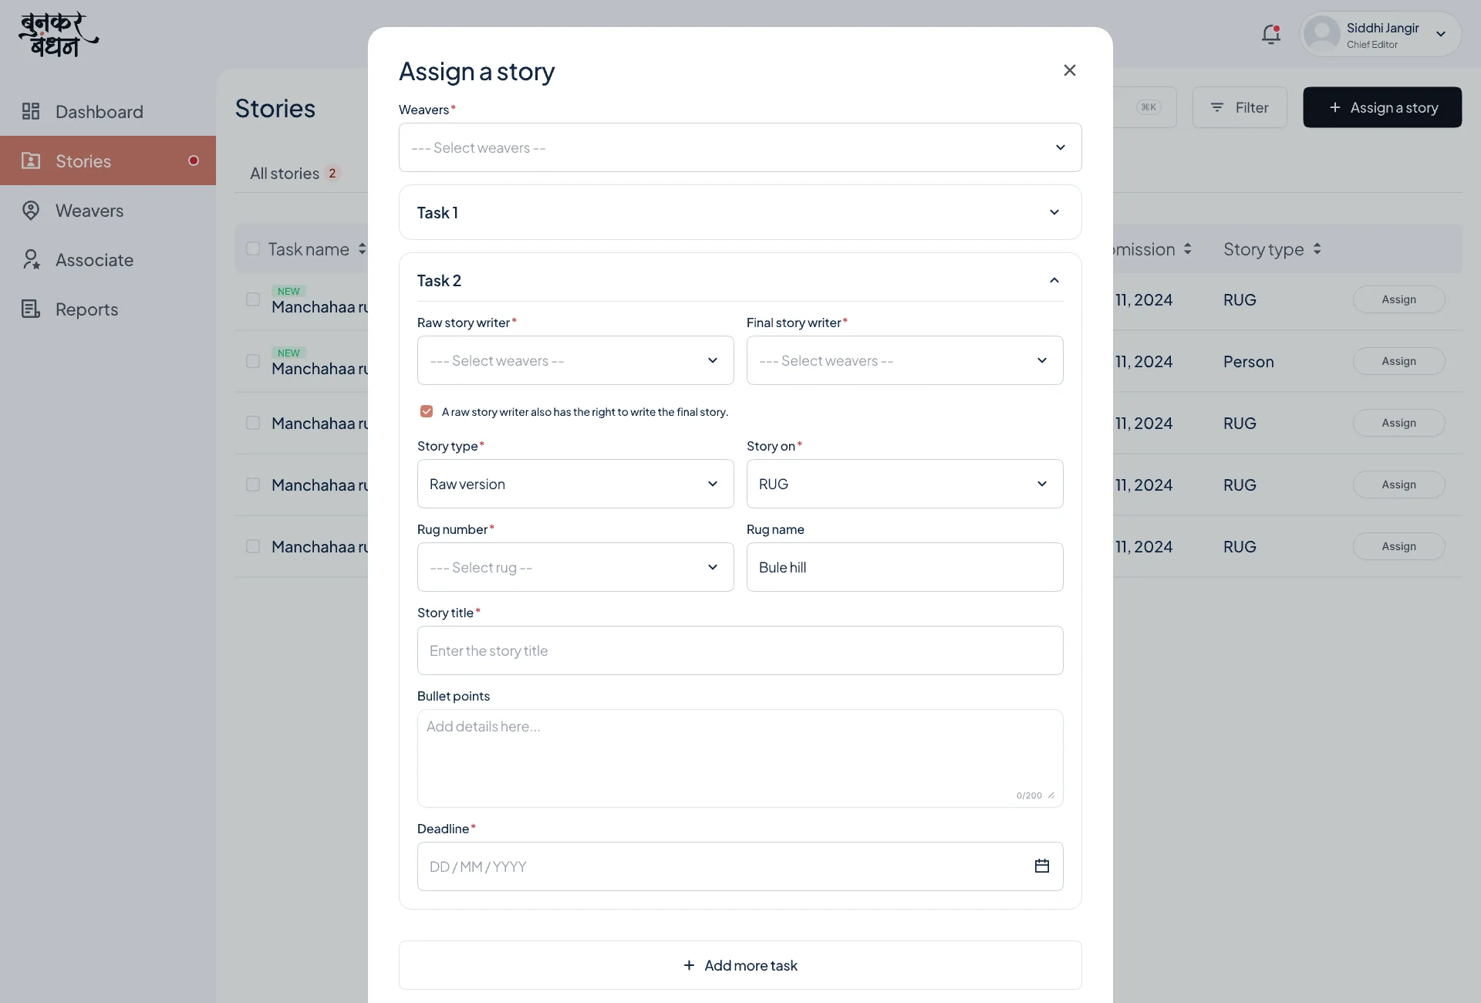Open the Raw story writer dropdown

point(575,360)
